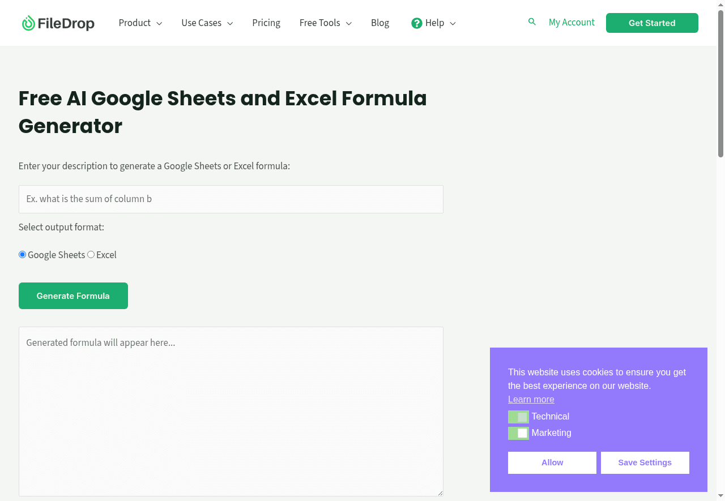Open the Pricing page
Screen dimensions: 725x501
tap(266, 23)
